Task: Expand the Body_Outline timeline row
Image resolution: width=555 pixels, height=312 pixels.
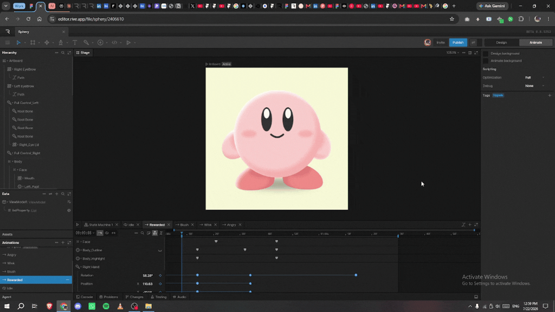Action: 81,250
